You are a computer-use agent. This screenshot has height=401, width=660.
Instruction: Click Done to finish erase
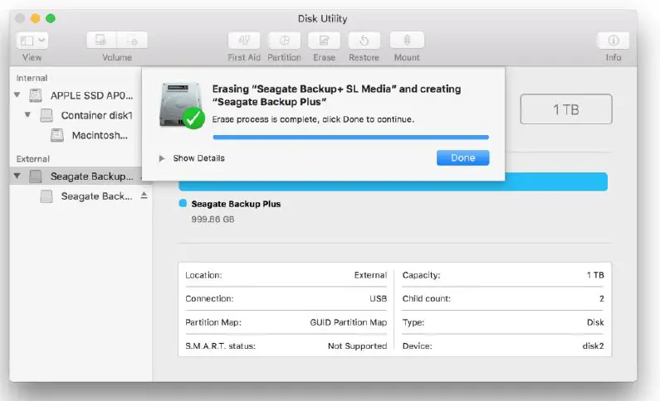click(x=462, y=158)
